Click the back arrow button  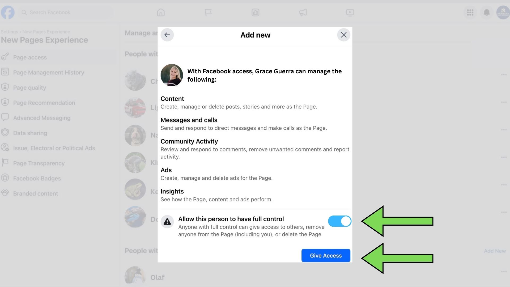(x=167, y=35)
